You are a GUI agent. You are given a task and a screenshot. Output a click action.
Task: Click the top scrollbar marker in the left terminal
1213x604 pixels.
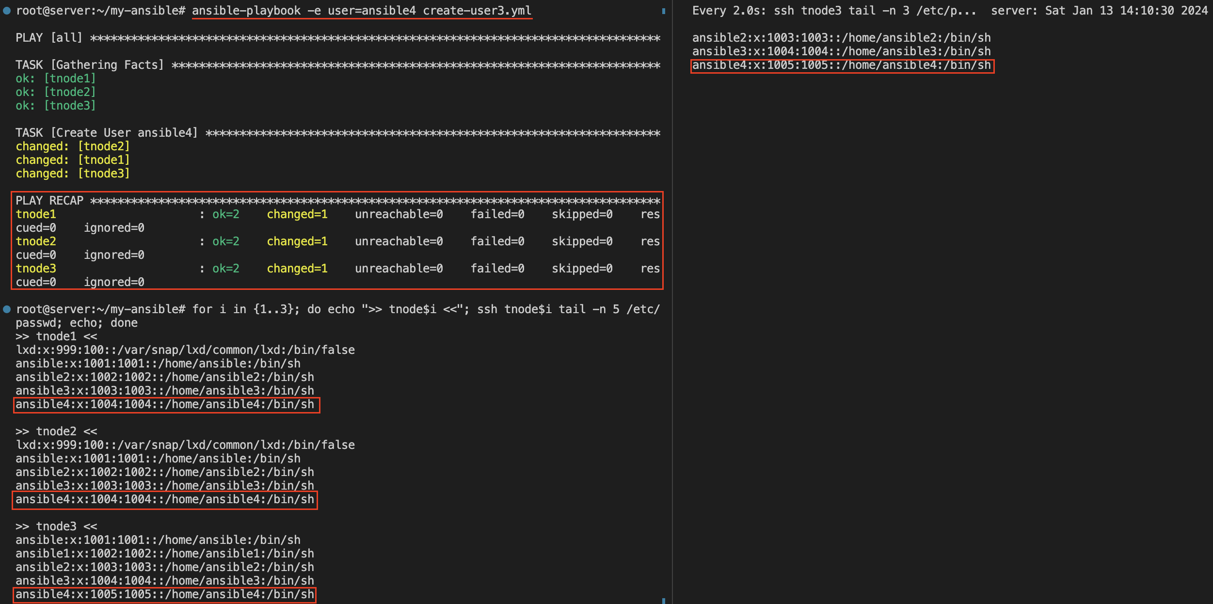coord(663,11)
